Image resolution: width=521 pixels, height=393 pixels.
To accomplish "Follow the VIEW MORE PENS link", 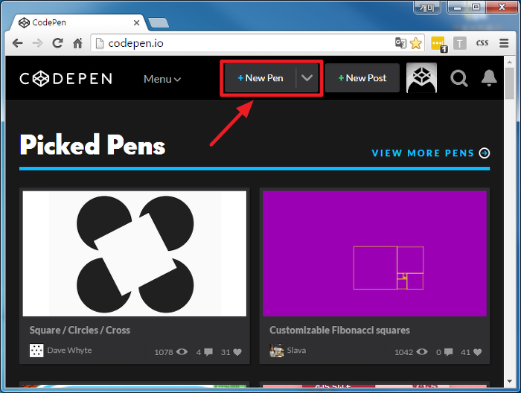I will pos(423,153).
